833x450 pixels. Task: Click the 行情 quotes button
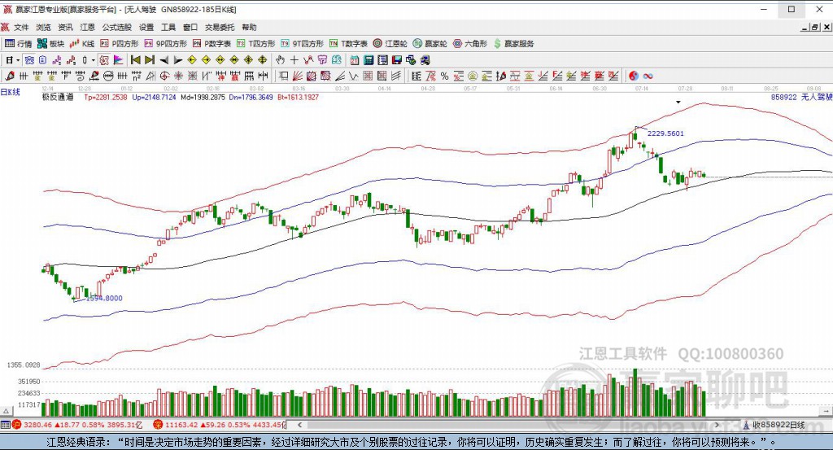[x=18, y=44]
